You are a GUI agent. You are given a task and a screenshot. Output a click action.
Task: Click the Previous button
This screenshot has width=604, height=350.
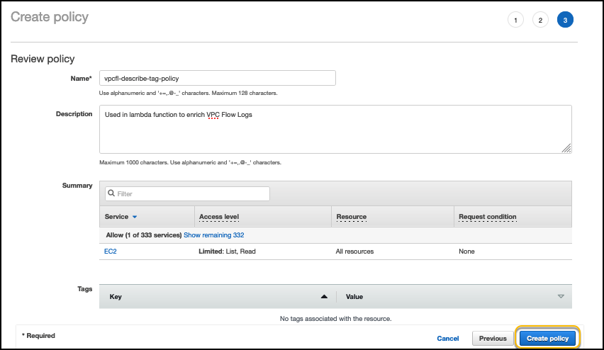(x=493, y=339)
